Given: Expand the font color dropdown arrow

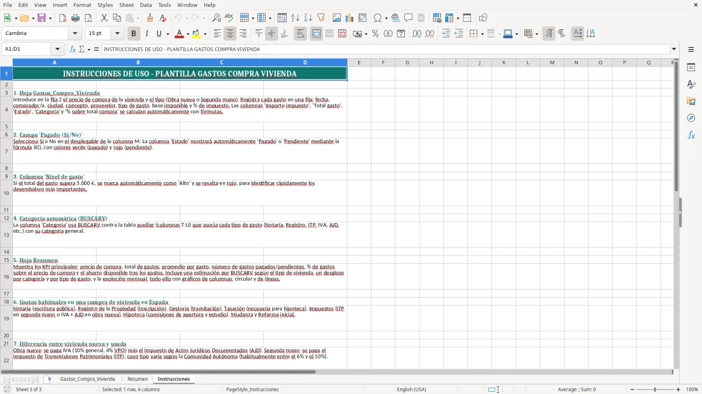Looking at the screenshot, I should pyautogui.click(x=188, y=34).
